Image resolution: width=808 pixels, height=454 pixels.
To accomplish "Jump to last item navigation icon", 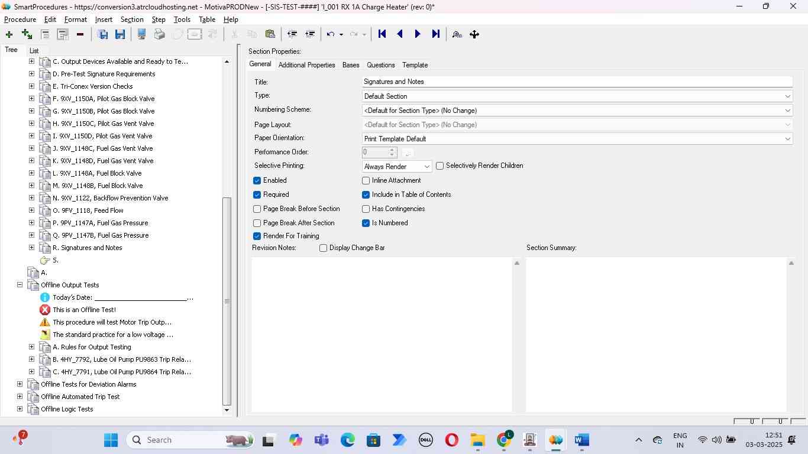I will (436, 34).
